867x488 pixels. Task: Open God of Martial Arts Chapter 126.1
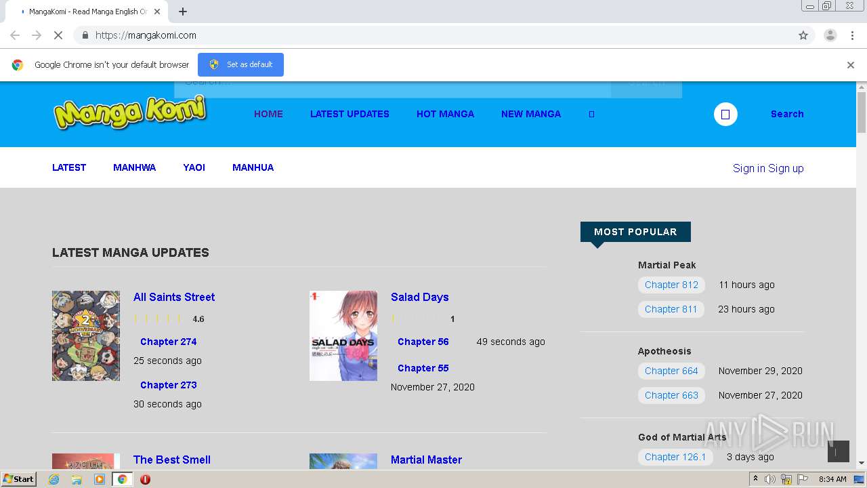675,457
